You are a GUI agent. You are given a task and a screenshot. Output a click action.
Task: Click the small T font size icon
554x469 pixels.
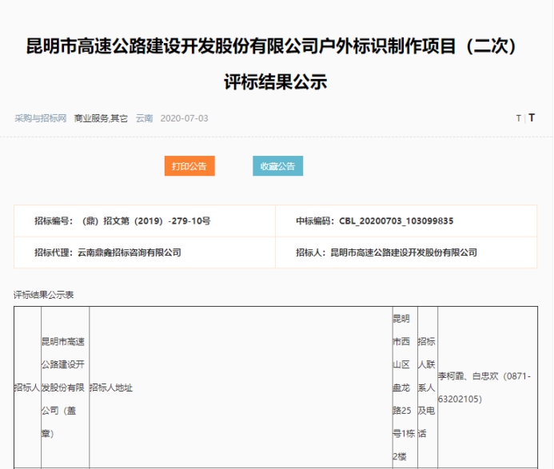point(518,118)
